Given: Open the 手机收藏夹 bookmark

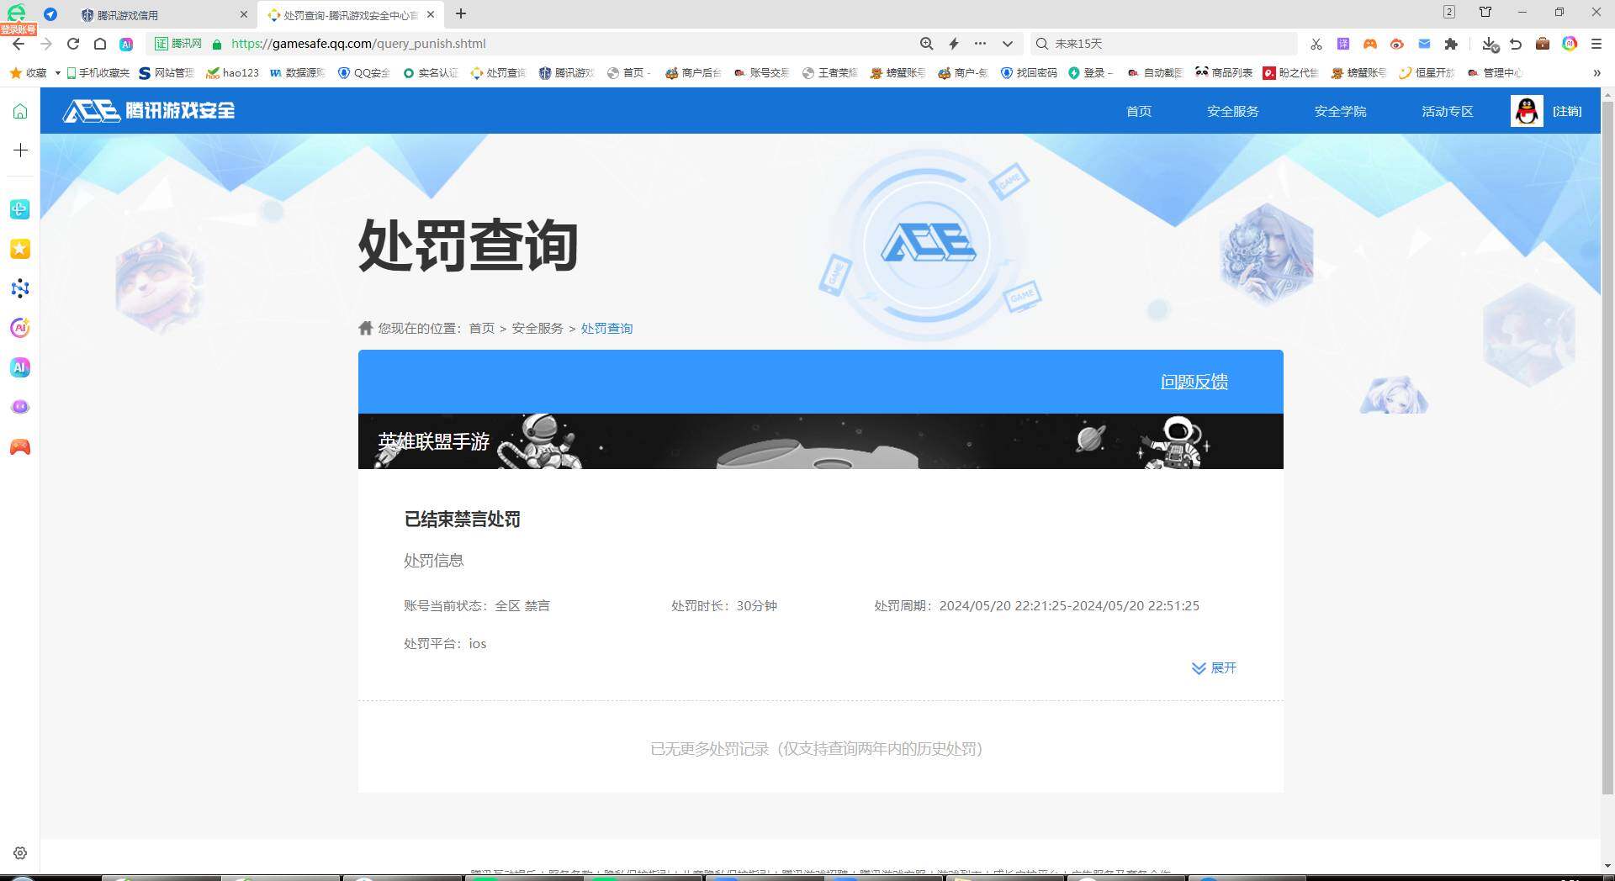Looking at the screenshot, I should pyautogui.click(x=98, y=73).
